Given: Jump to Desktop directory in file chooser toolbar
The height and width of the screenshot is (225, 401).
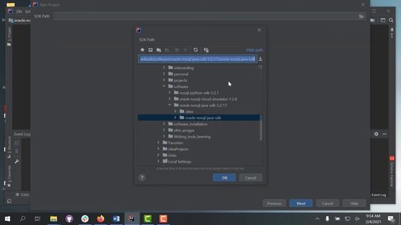Looking at the screenshot, I should [150, 50].
